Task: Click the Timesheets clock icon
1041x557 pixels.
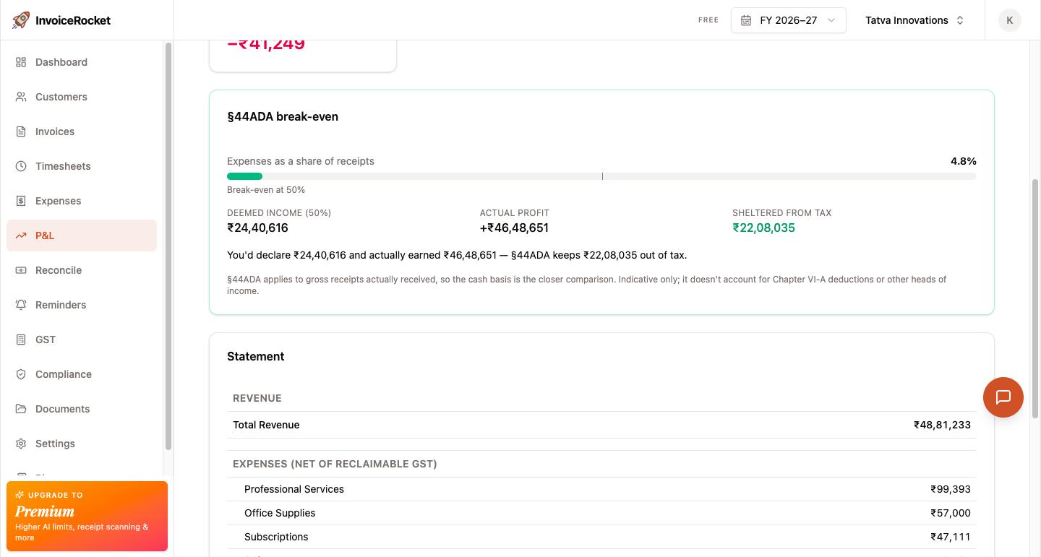Action: click(21, 166)
